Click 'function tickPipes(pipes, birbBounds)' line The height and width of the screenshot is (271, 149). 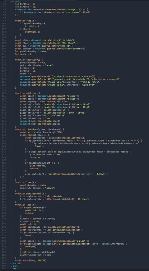pyautogui.click(x=40, y=129)
